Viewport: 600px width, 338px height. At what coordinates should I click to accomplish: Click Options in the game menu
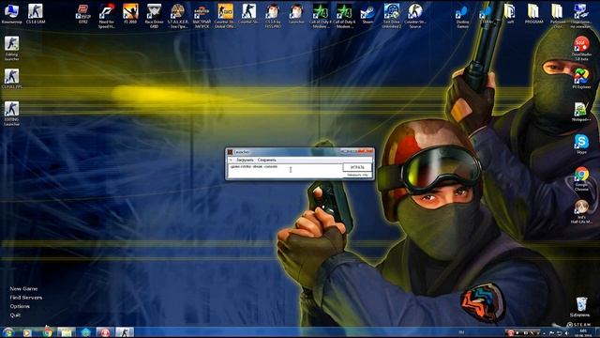(20, 306)
